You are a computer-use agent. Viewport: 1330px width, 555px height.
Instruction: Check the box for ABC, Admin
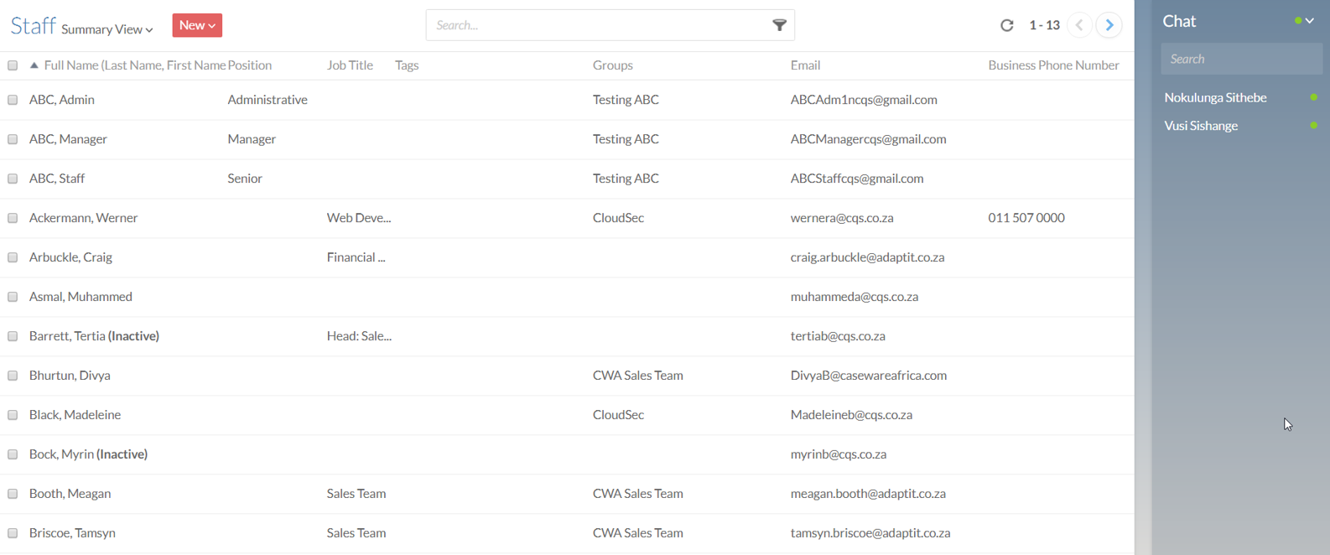pos(13,100)
